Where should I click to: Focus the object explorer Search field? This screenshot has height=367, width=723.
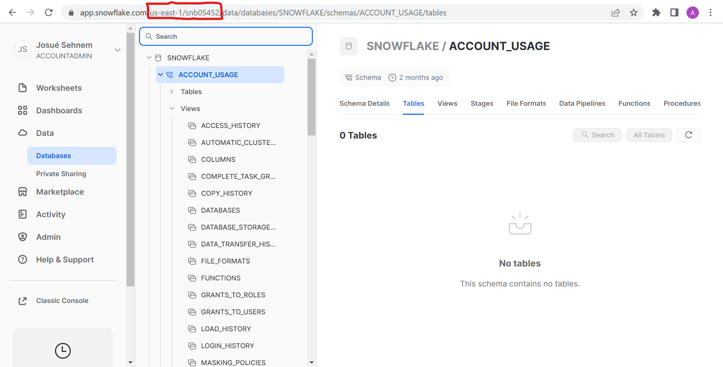coord(226,37)
